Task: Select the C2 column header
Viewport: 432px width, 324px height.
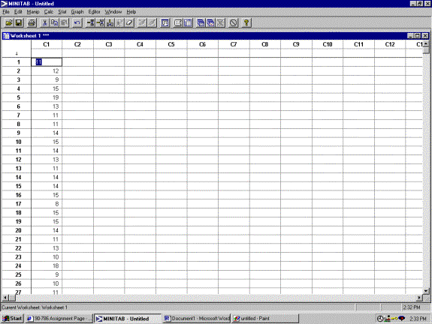Action: [77, 44]
